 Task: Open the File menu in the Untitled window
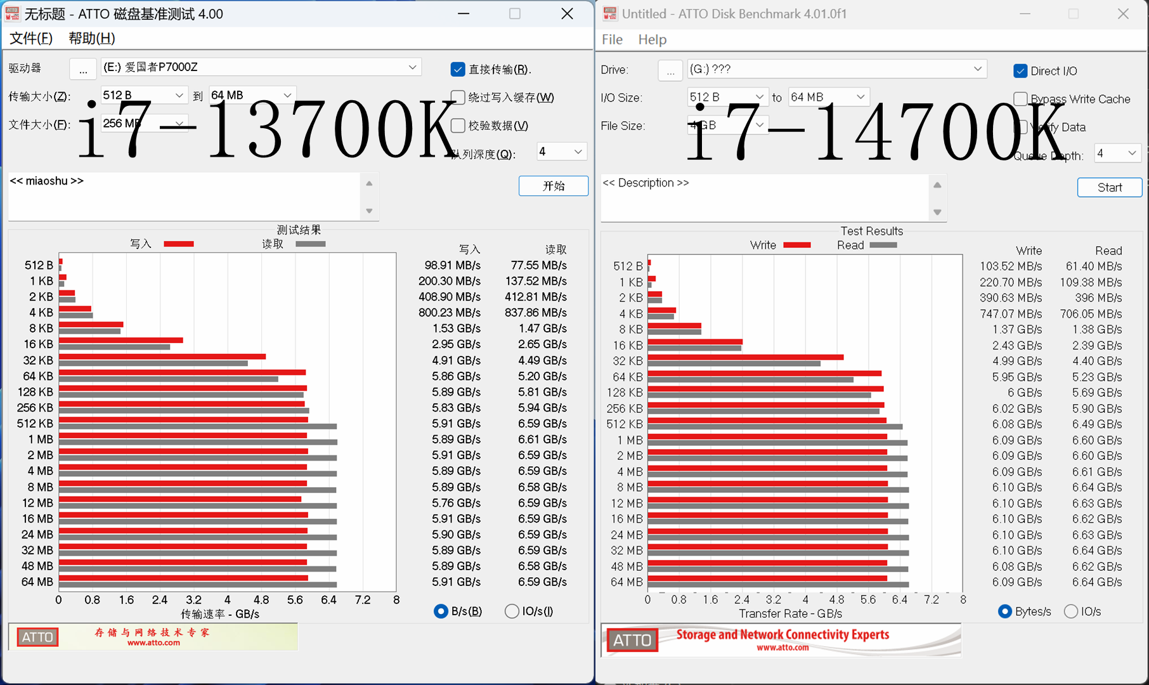tap(612, 39)
